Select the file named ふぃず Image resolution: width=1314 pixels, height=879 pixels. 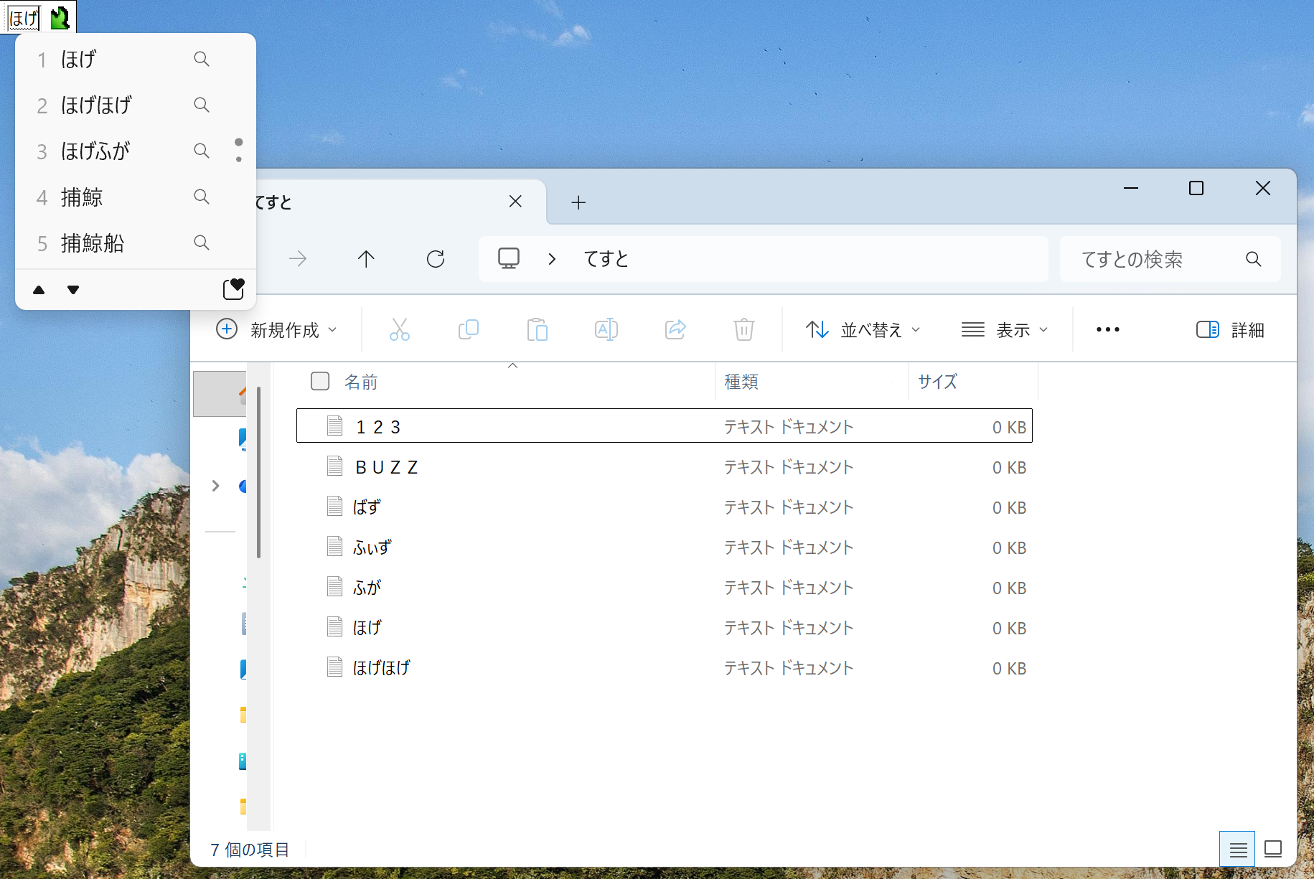pos(665,547)
